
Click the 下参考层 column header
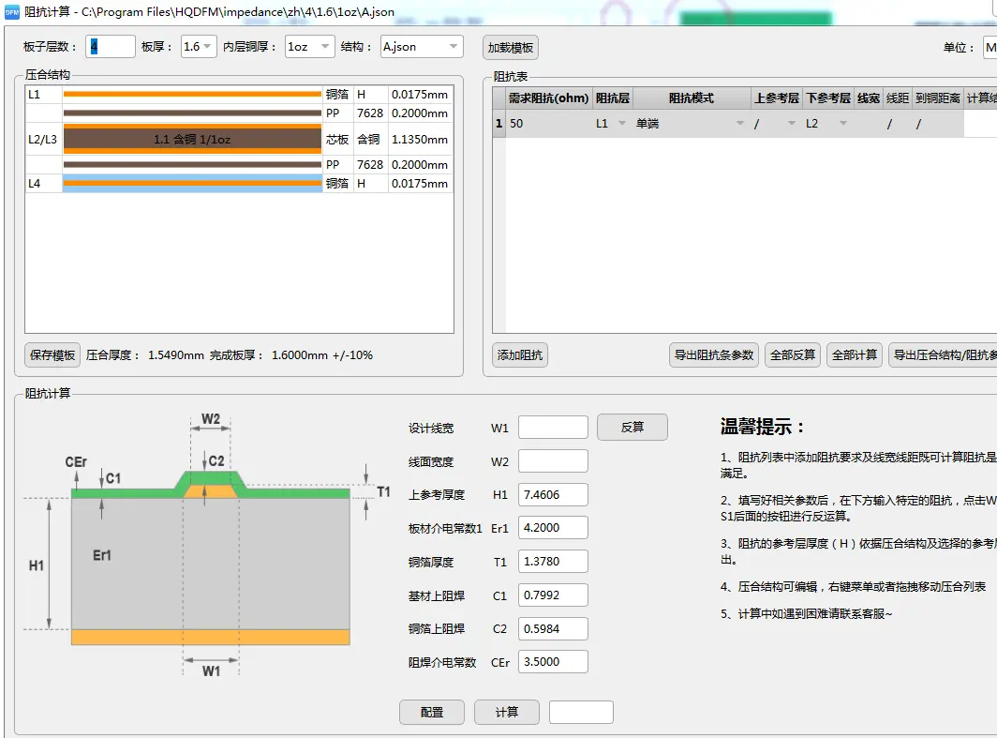click(828, 98)
